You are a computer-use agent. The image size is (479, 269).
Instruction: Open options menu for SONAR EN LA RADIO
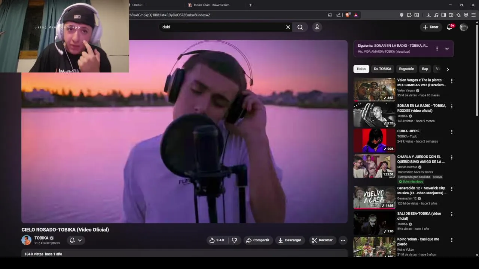coord(452,106)
